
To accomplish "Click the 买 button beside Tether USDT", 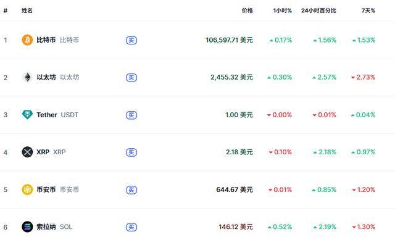I will (x=131, y=115).
